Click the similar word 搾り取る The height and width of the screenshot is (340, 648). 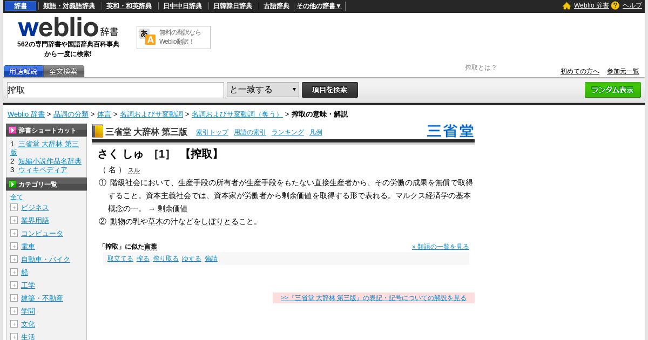166,259
